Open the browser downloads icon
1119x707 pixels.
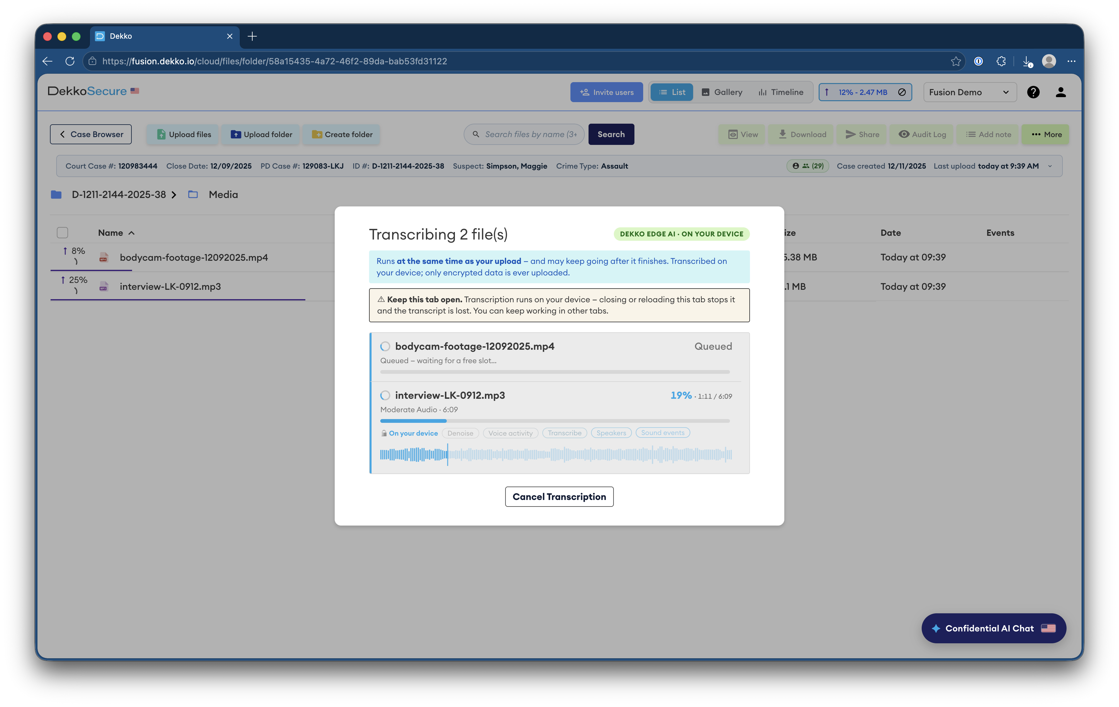pos(1028,61)
